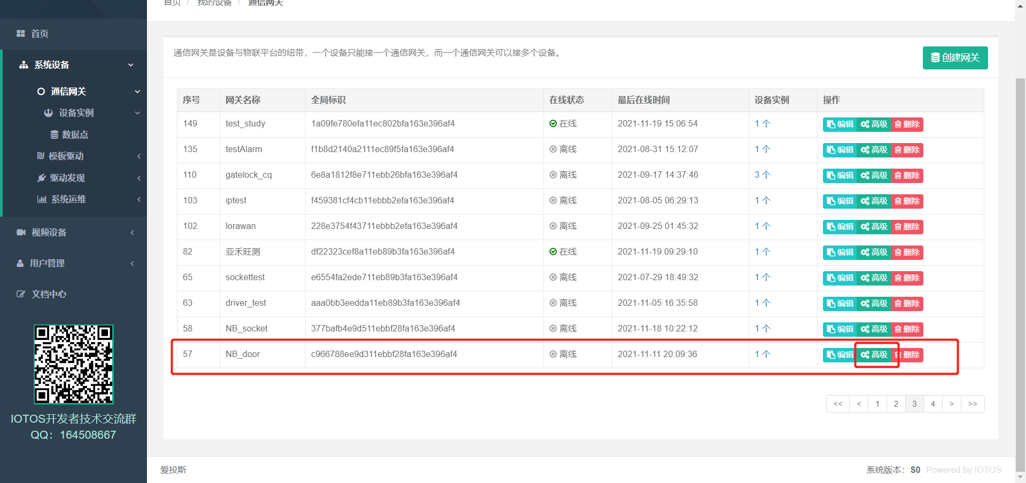The width and height of the screenshot is (1026, 483).
Task: Click the 驱动发现 discovery icon
Action: (x=42, y=178)
